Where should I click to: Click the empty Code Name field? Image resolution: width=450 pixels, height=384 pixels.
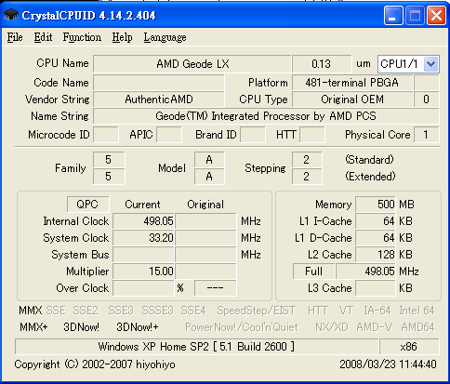159,83
